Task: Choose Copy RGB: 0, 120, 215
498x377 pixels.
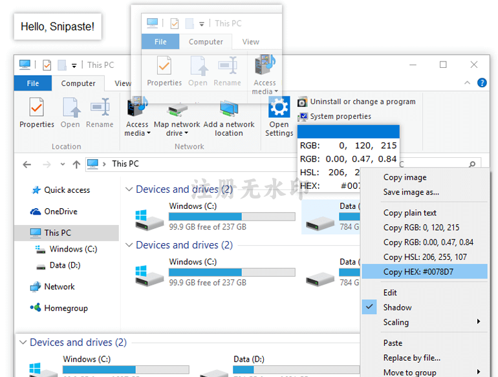Action: 425,228
